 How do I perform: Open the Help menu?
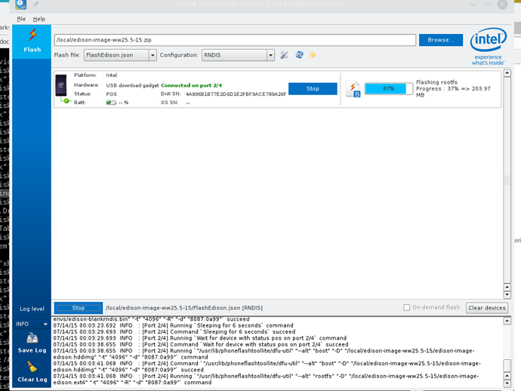[39, 19]
